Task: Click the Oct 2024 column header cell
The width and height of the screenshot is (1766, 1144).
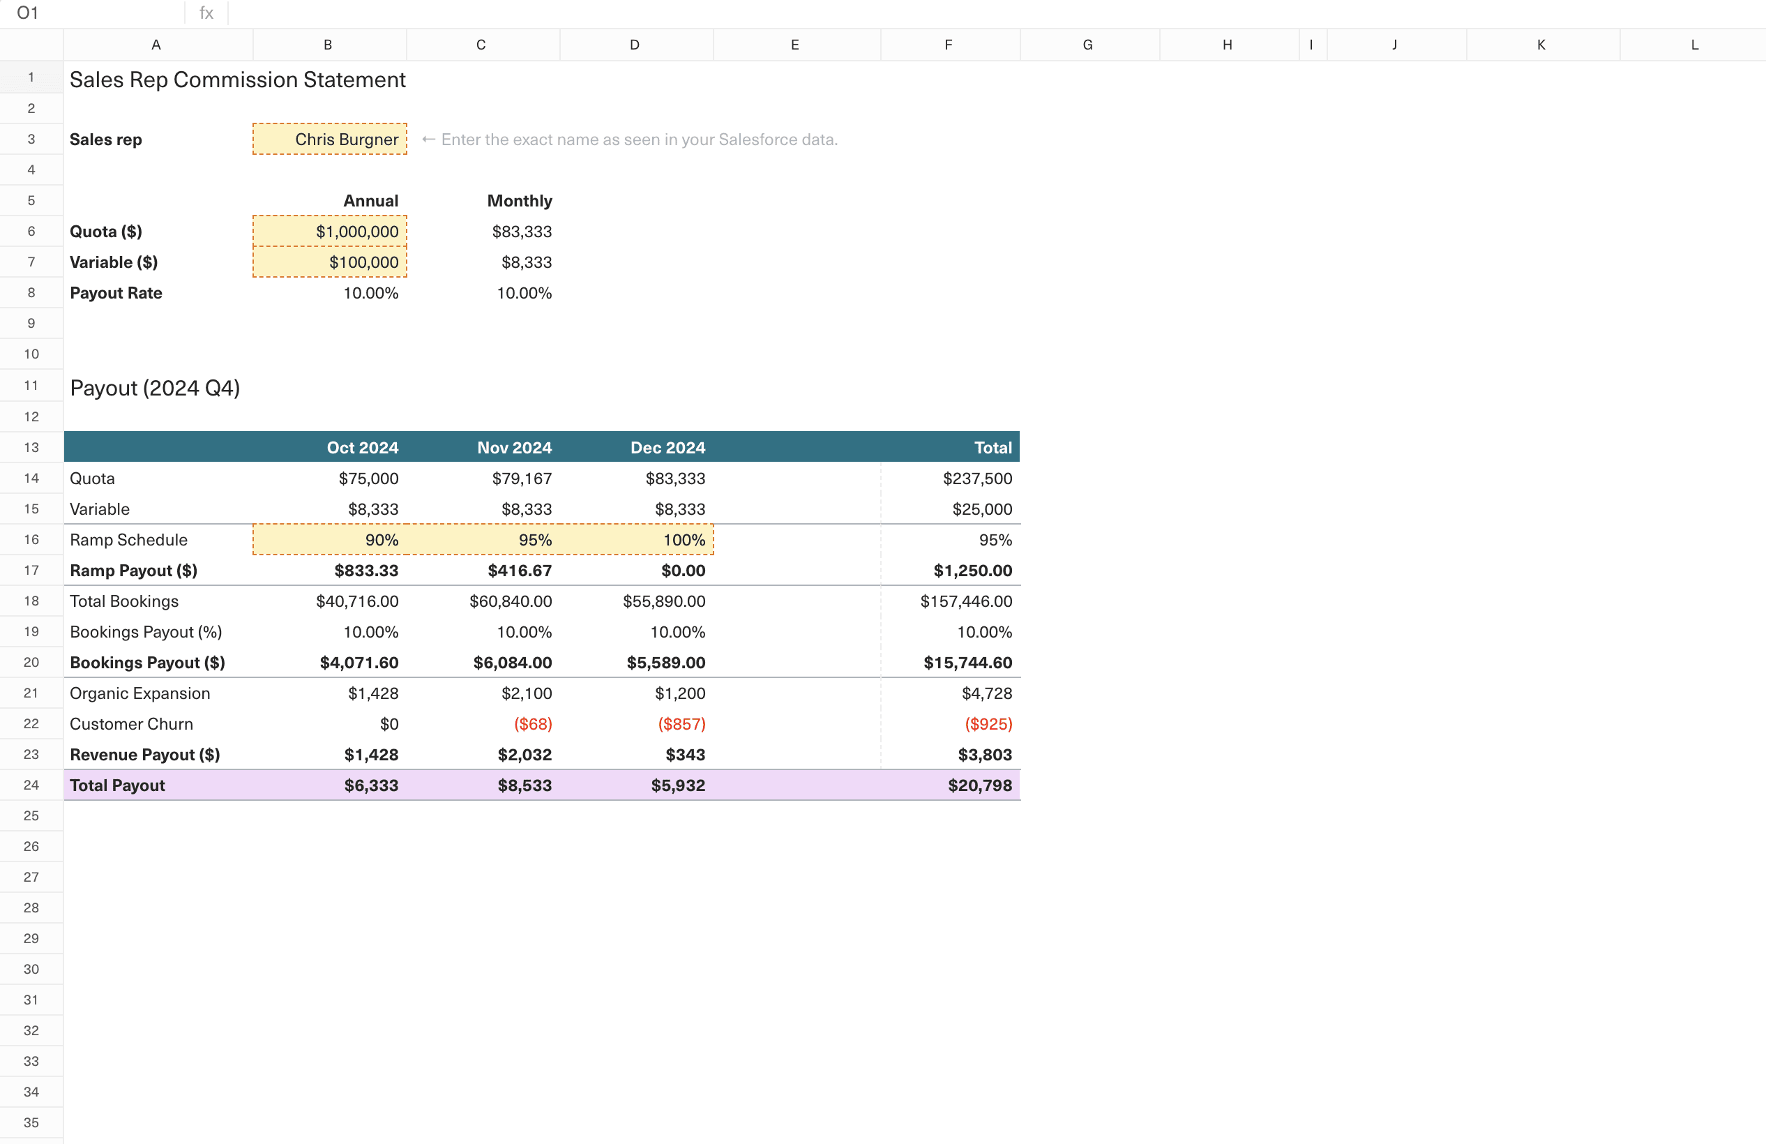Action: pyautogui.click(x=363, y=446)
